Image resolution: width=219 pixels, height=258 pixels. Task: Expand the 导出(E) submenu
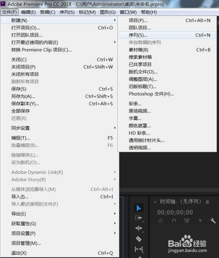[59, 214]
